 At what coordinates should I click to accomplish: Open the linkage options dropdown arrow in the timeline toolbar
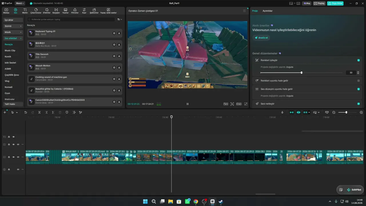[x=309, y=112]
